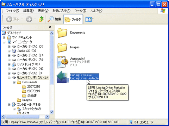The image size is (169, 126).
Task: Click the マイ コンピュータ status bar zone
Action: pyautogui.click(x=142, y=122)
